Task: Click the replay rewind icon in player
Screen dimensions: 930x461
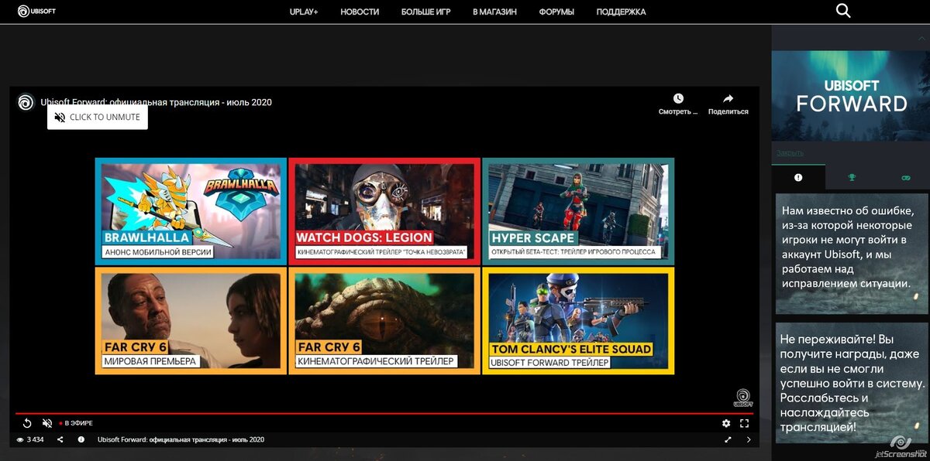Action: pos(27,423)
